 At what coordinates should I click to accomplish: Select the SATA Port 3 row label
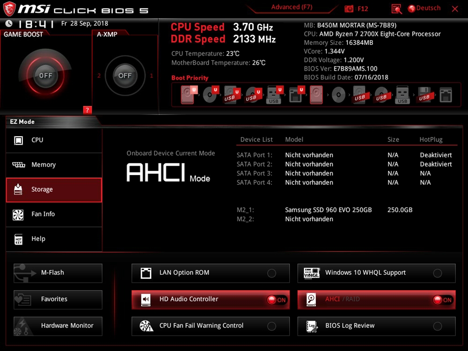pyautogui.click(x=254, y=174)
